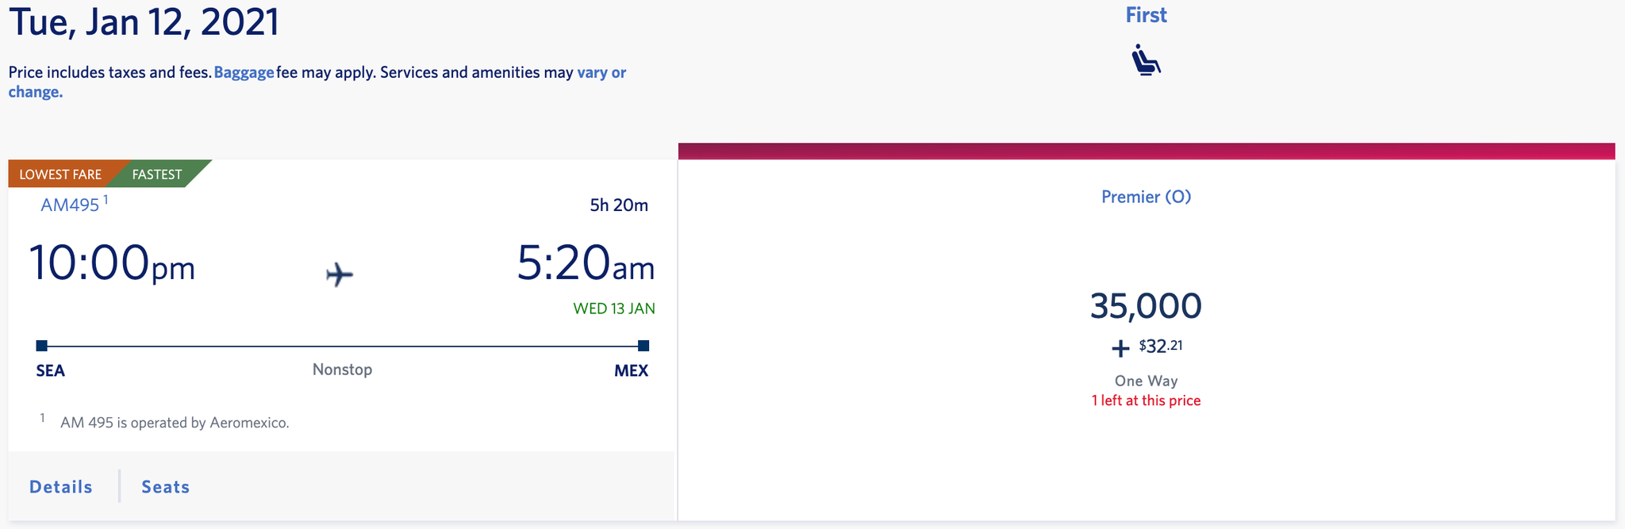Click the FASTEST badge

pos(156,174)
